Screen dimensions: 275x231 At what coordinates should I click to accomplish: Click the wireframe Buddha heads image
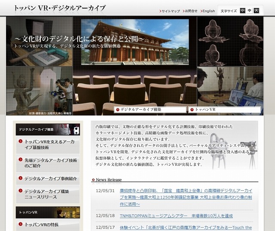point(230,42)
